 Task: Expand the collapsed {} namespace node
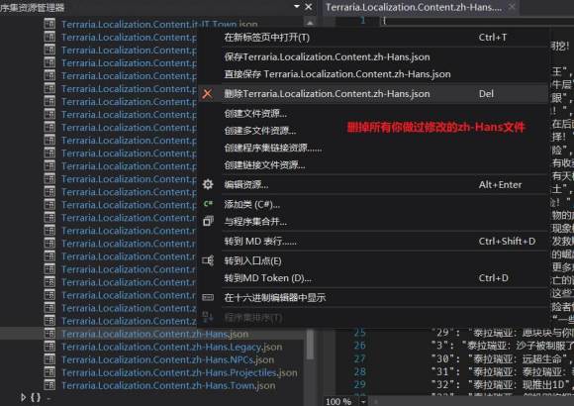tap(23, 397)
